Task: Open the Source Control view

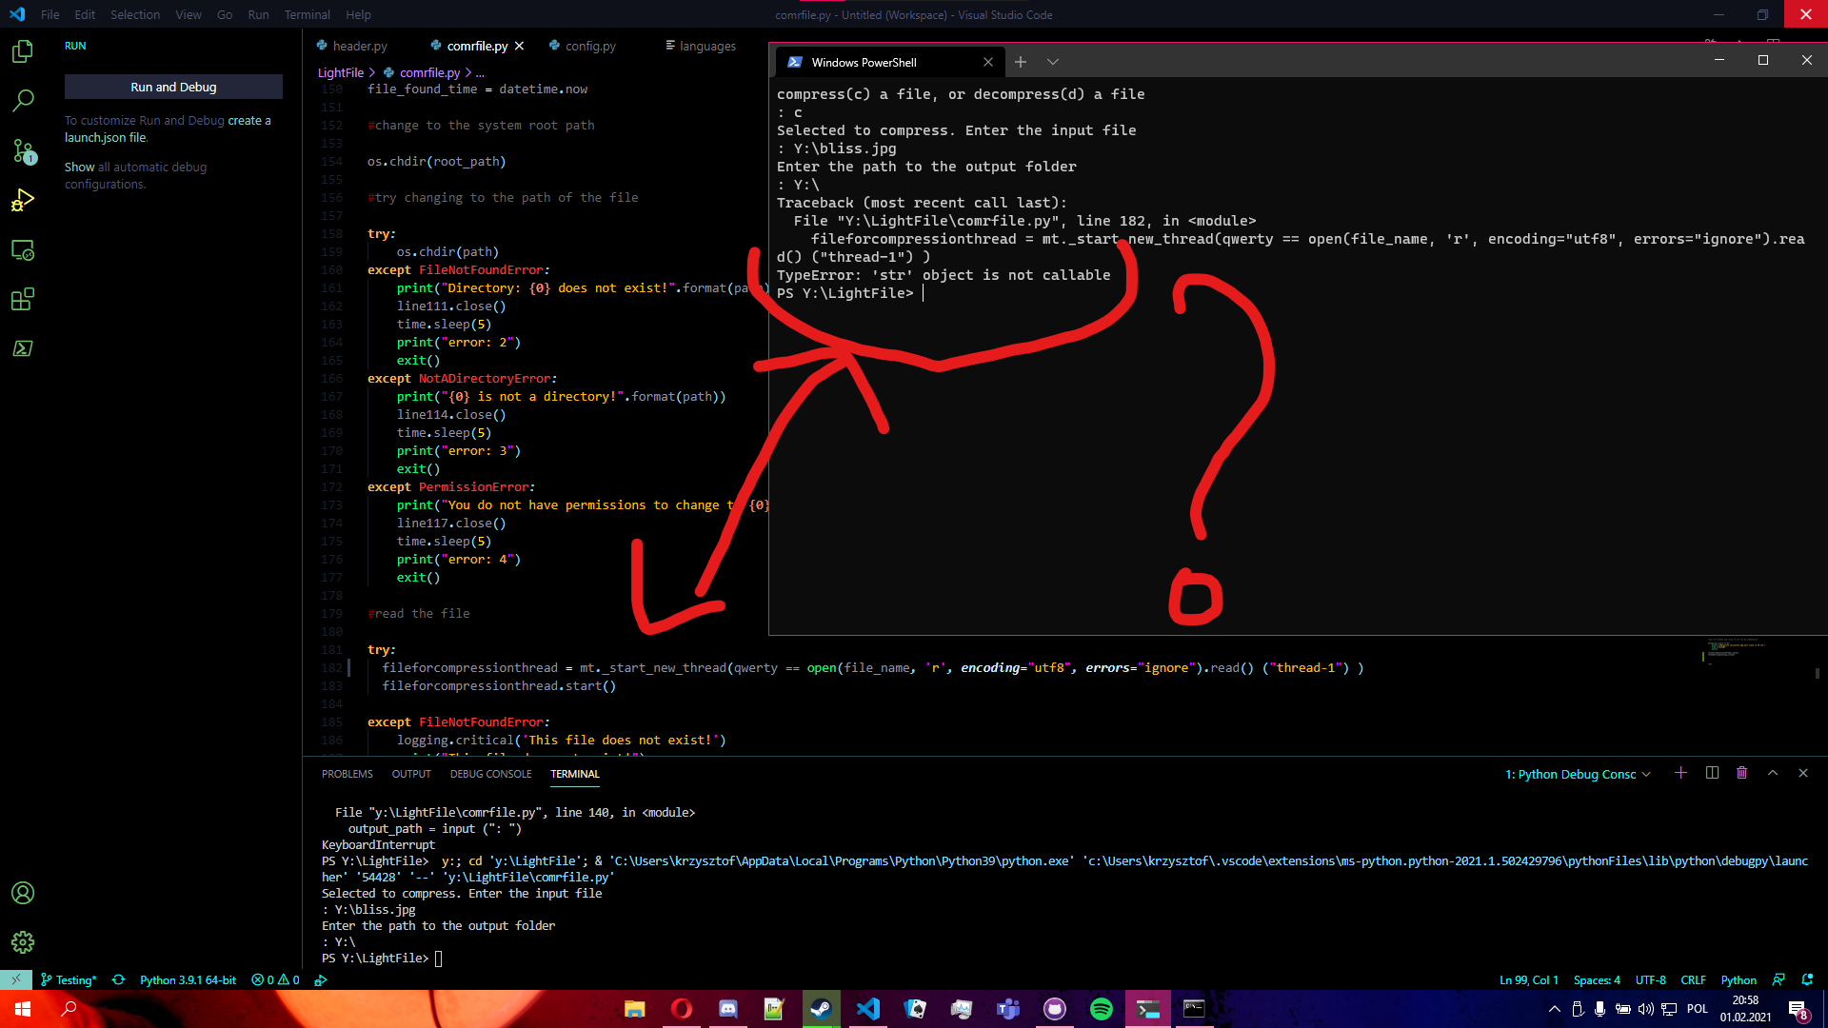Action: 23,150
